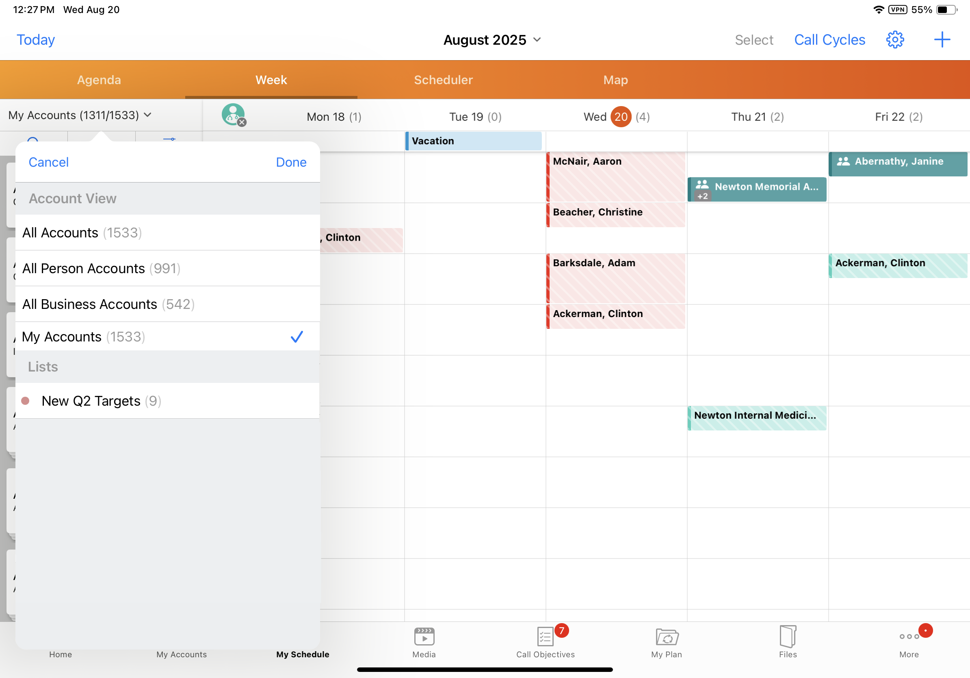Open the More menu icon
Screen dimensions: 970x678
909,637
